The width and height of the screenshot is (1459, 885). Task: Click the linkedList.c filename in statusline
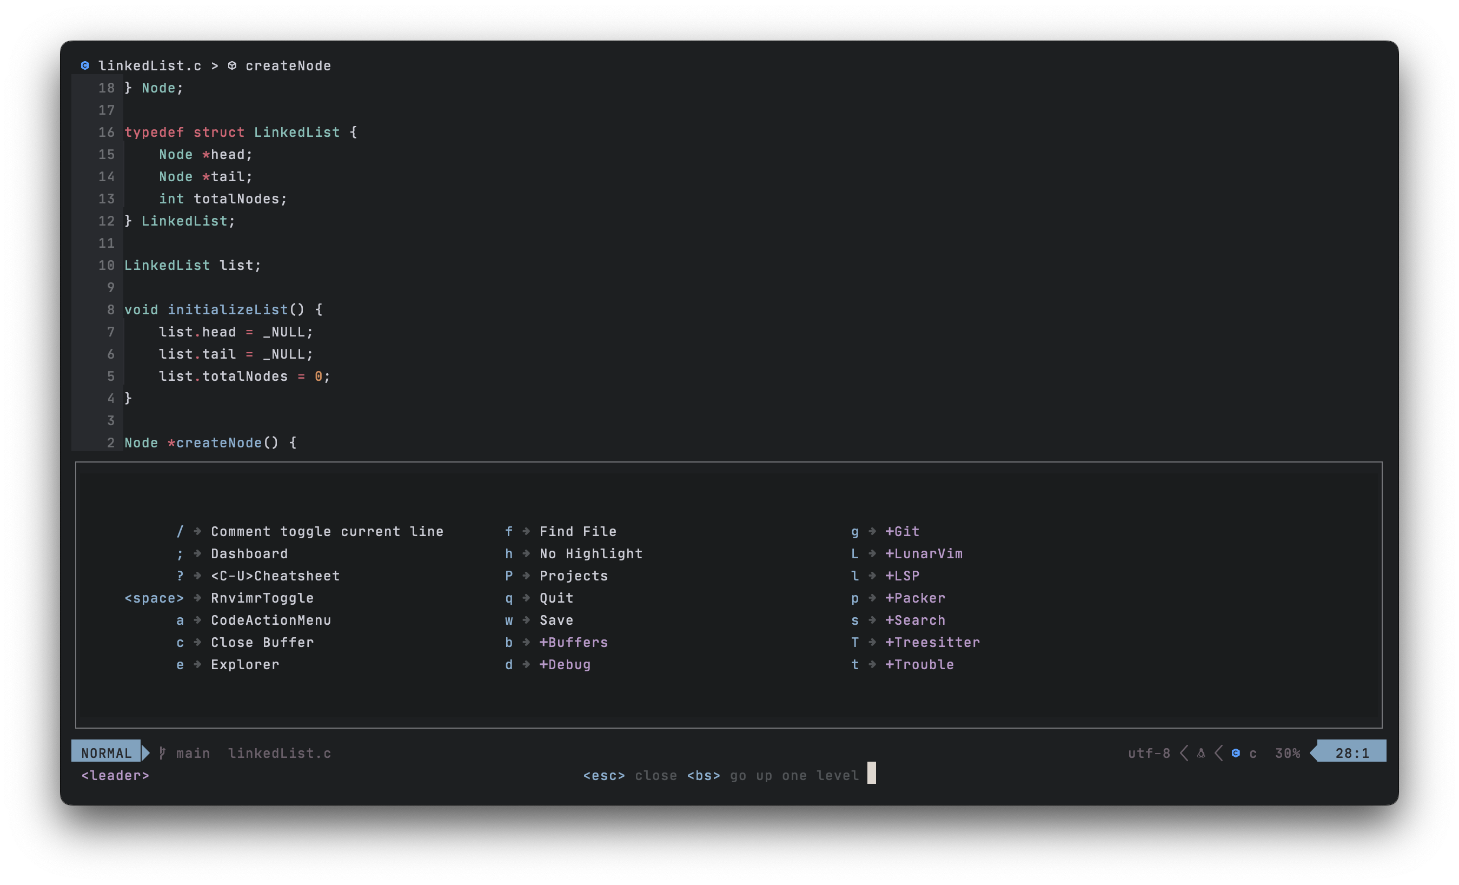280,753
